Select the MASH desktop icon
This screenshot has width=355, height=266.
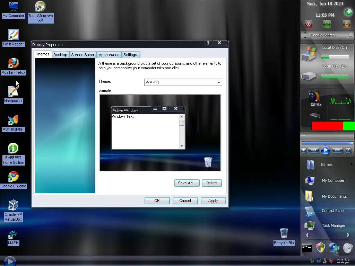[13, 238]
